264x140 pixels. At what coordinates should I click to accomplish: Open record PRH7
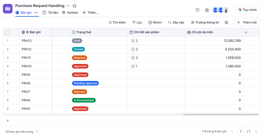click(x=26, y=92)
